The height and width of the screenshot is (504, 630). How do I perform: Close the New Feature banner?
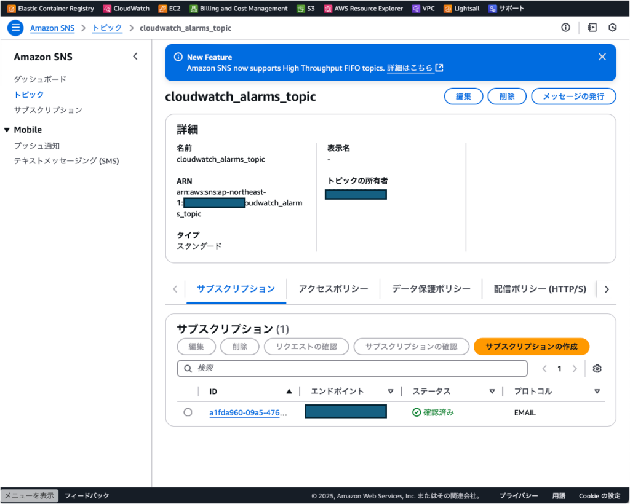602,57
